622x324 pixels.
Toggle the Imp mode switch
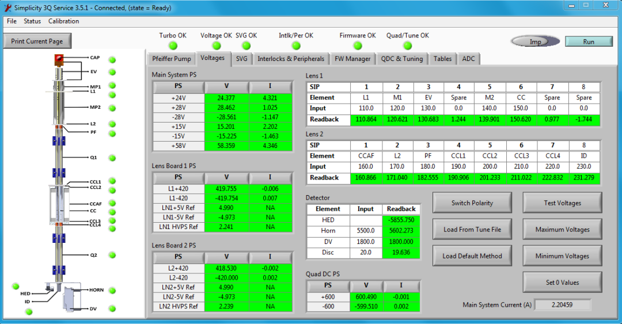pyautogui.click(x=535, y=41)
